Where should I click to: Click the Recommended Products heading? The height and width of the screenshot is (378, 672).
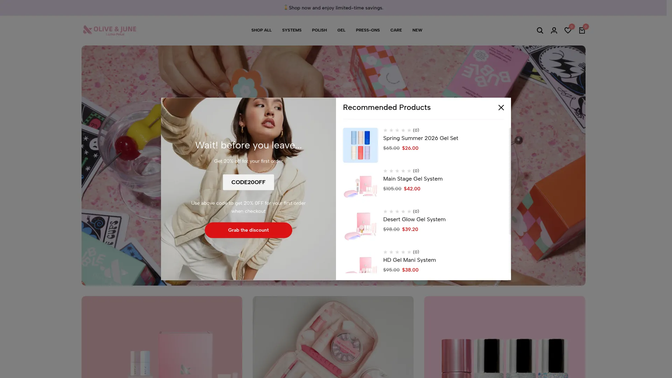(x=387, y=107)
